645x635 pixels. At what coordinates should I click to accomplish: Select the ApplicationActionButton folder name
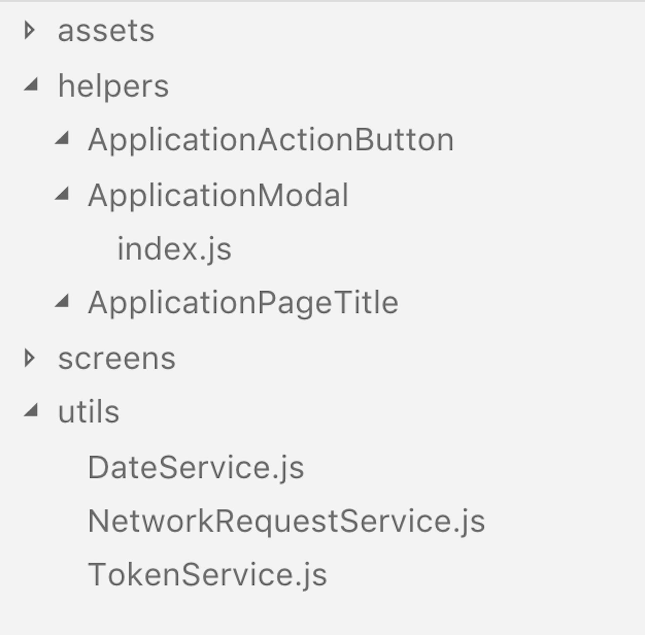[271, 140]
